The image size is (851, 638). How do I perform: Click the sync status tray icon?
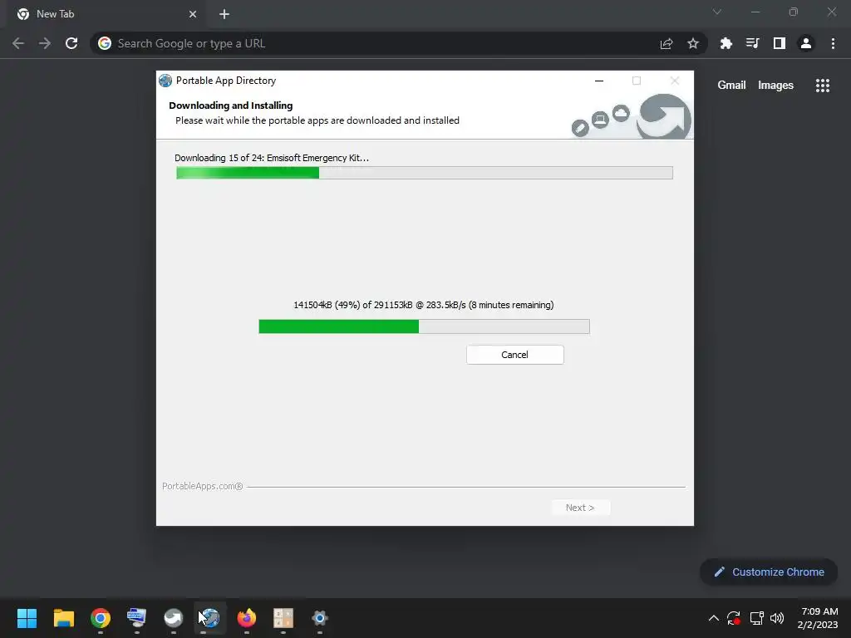point(734,618)
